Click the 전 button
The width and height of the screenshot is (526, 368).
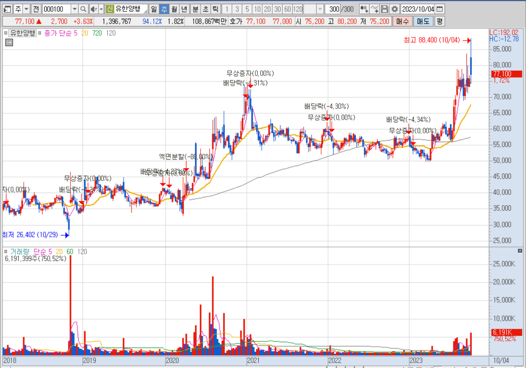(36, 9)
